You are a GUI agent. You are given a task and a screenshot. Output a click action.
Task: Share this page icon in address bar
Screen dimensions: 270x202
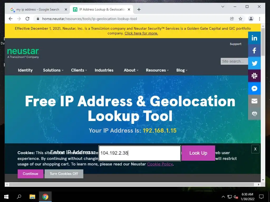[x=232, y=19]
